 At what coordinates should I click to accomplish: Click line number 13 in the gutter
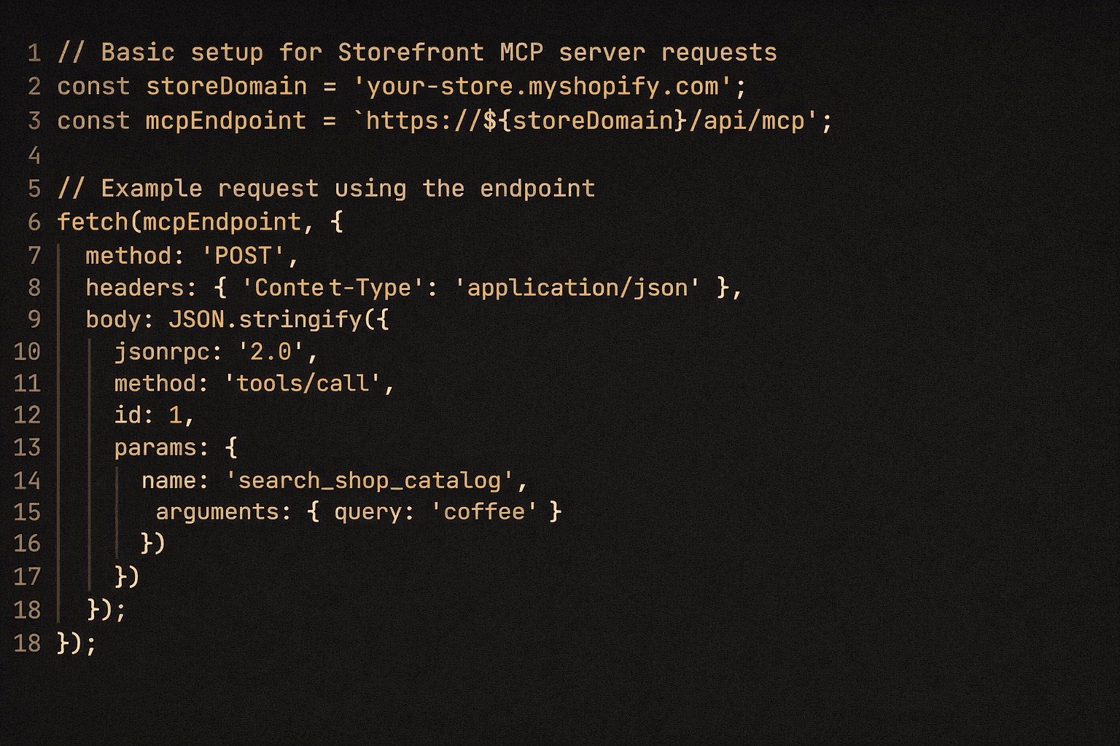coord(27,447)
